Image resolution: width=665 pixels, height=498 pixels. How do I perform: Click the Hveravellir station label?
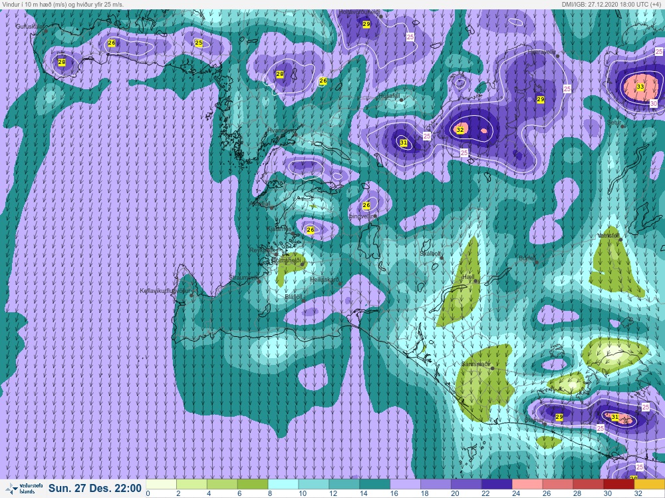click(x=542, y=52)
